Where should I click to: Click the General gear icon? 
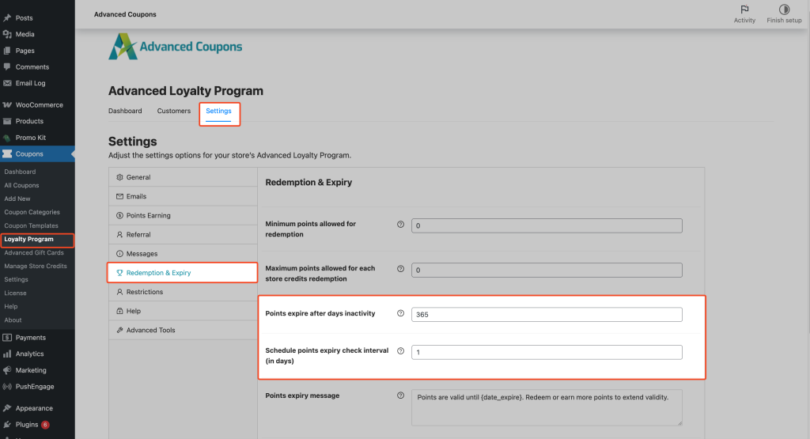pyautogui.click(x=120, y=177)
